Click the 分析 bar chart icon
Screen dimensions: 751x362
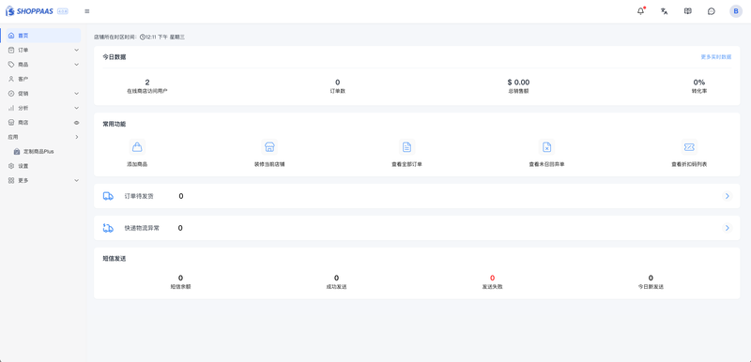tap(11, 108)
